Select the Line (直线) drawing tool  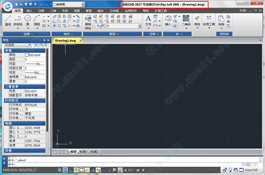point(8,20)
